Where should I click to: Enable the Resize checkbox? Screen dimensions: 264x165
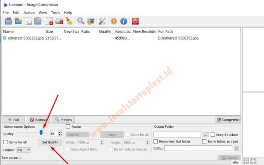(x=68, y=127)
